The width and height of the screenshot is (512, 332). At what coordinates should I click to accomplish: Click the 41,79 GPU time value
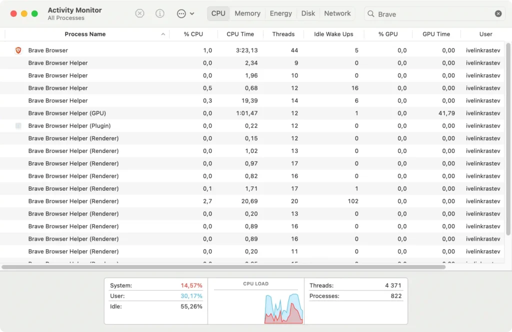click(446, 113)
